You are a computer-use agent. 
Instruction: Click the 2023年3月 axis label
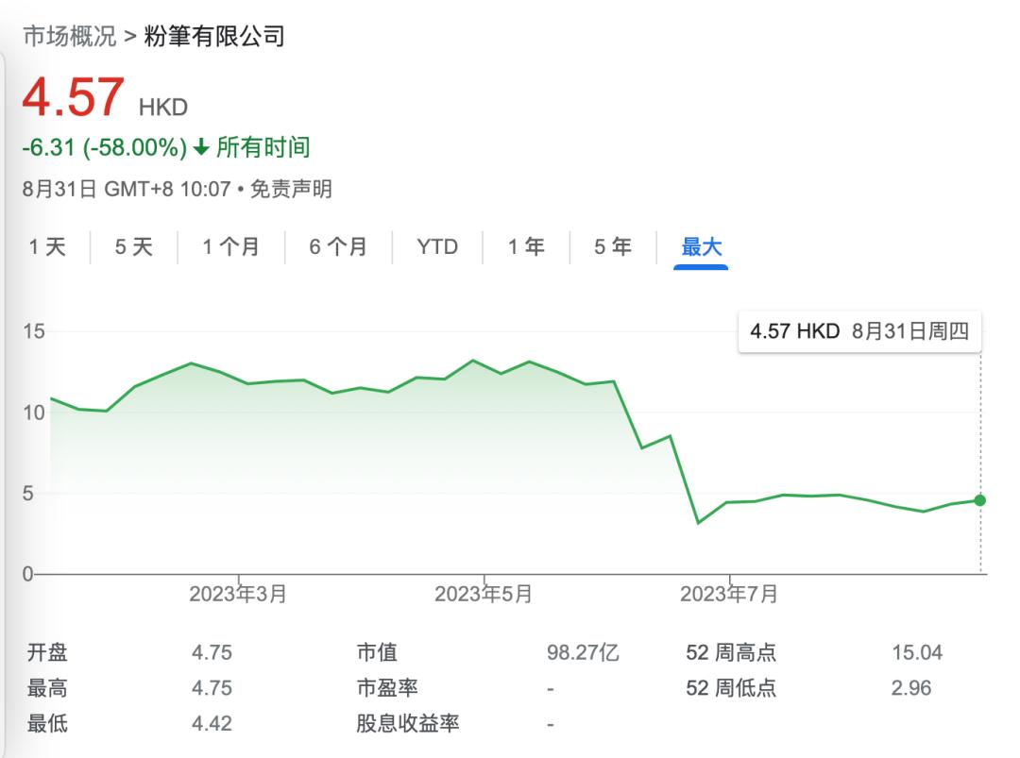238,594
